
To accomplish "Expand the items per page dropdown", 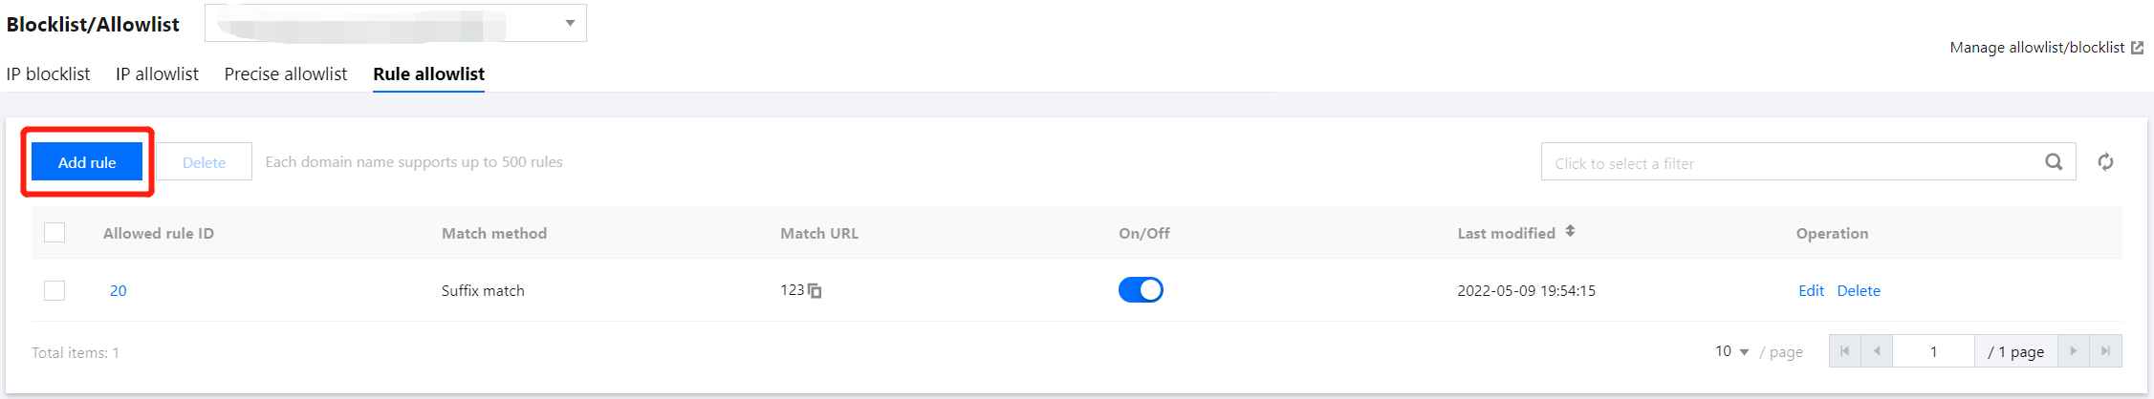I will pyautogui.click(x=1731, y=351).
